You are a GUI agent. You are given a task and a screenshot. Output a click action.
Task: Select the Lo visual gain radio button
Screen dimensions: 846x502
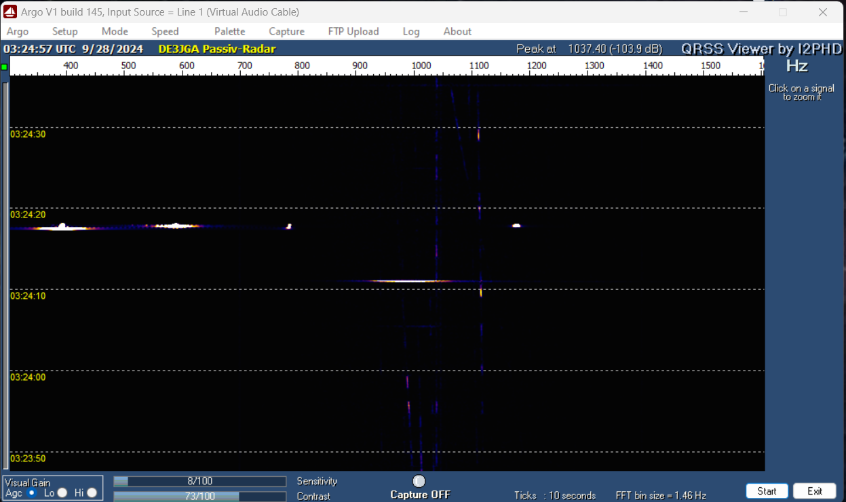(62, 493)
